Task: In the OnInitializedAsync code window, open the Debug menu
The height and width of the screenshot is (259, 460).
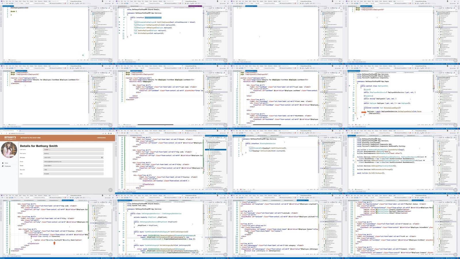Action: [x=369, y=66]
